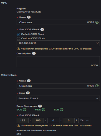Click the help icon beside VSwitches Name
Viewport: 101px width, 136px height.
point(29,81)
